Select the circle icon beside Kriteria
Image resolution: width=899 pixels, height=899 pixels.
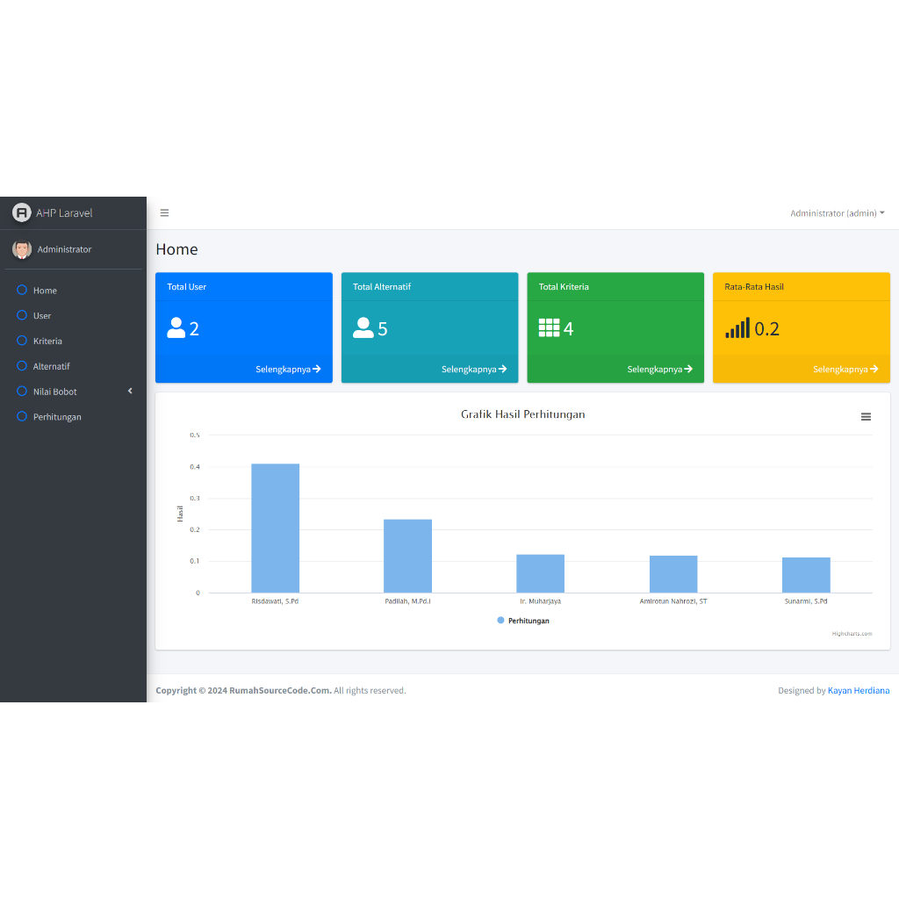pyautogui.click(x=22, y=341)
